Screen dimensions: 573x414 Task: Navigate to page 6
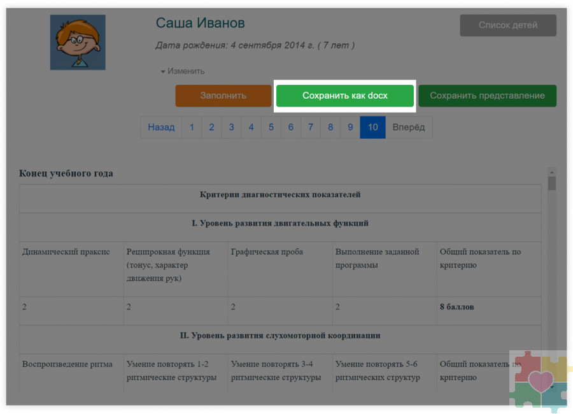290,127
